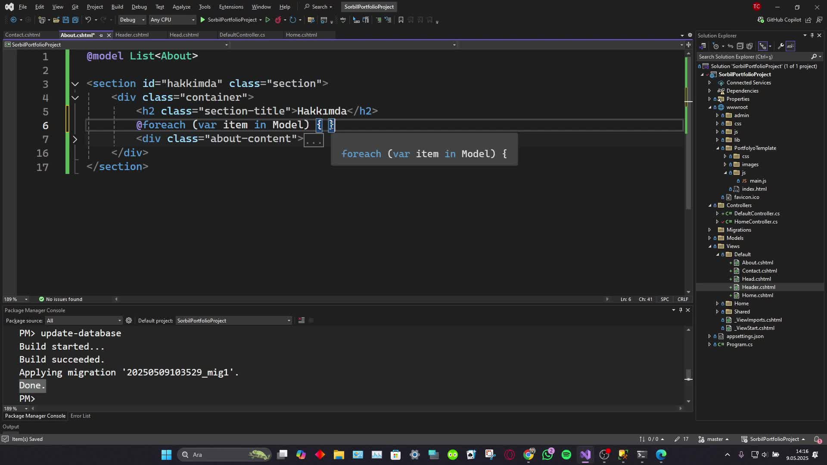Toggle auto-hide pin on Solution Explorer panel
827x465 pixels.
[812, 35]
